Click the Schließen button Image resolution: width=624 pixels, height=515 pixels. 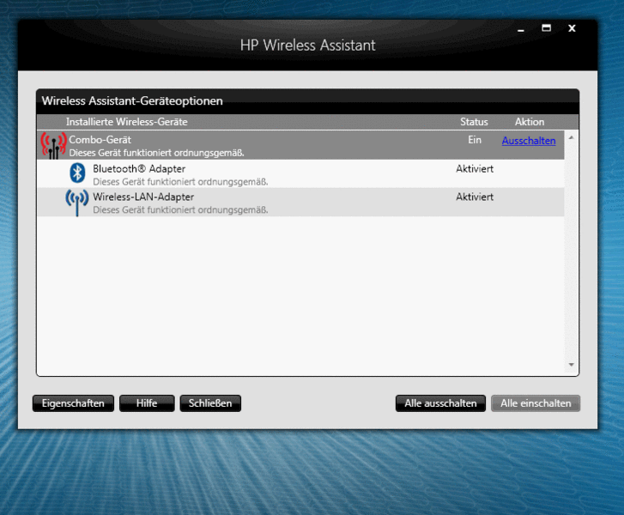(x=210, y=403)
